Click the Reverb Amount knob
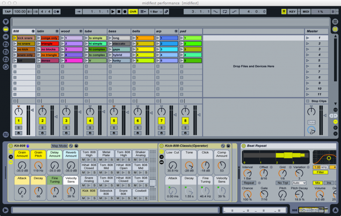341x216 pixels. pyautogui.click(x=71, y=165)
